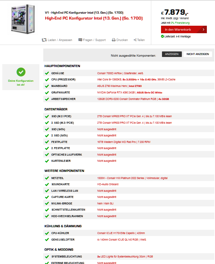This screenshot has height=264, width=215.
Task: Click the €7.879,- price text
Action: click(175, 12)
